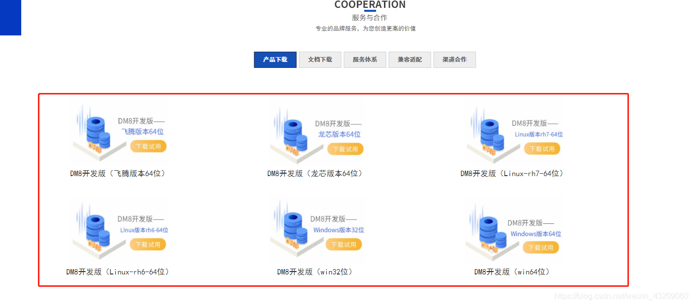Screen dimensions: 693x305
Task: Click 下载试用 for 龙芯版本64位
Action: 346,149
